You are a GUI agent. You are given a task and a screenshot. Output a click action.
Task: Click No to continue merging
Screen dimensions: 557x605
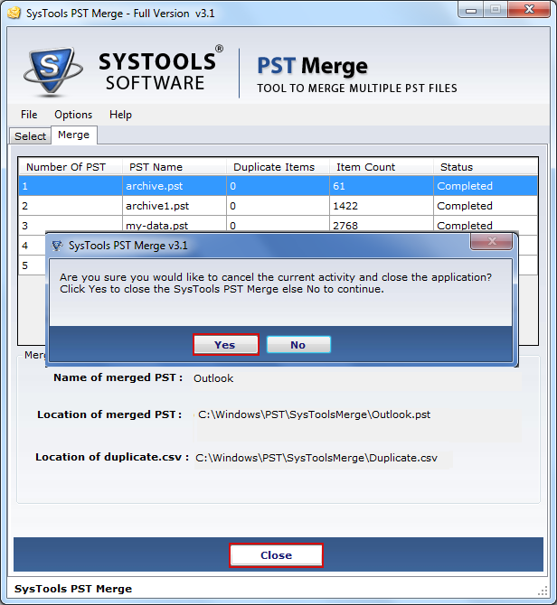tap(298, 345)
